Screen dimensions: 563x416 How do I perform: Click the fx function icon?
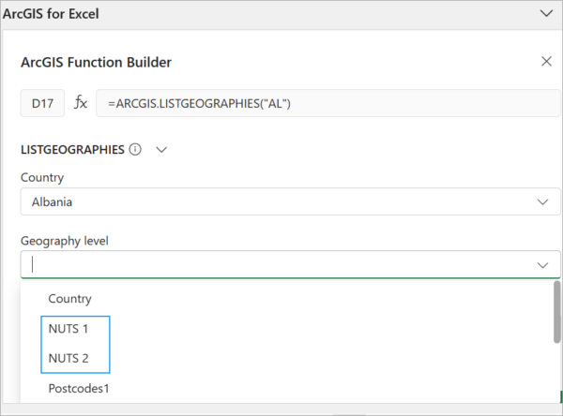click(81, 103)
